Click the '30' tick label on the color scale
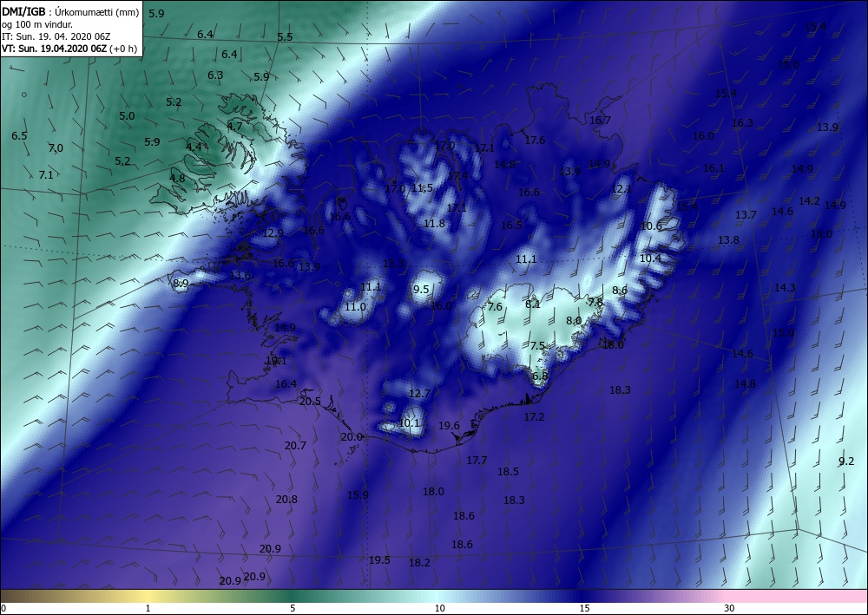The image size is (868, 615). 730,609
